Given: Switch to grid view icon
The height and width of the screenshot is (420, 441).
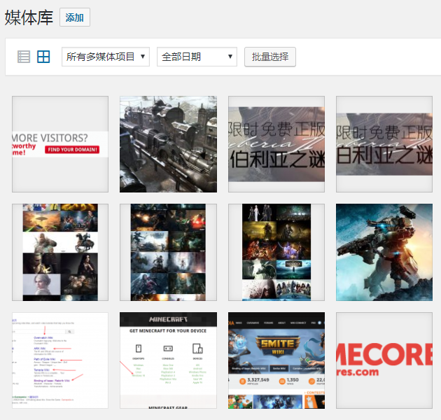Looking at the screenshot, I should click(43, 57).
